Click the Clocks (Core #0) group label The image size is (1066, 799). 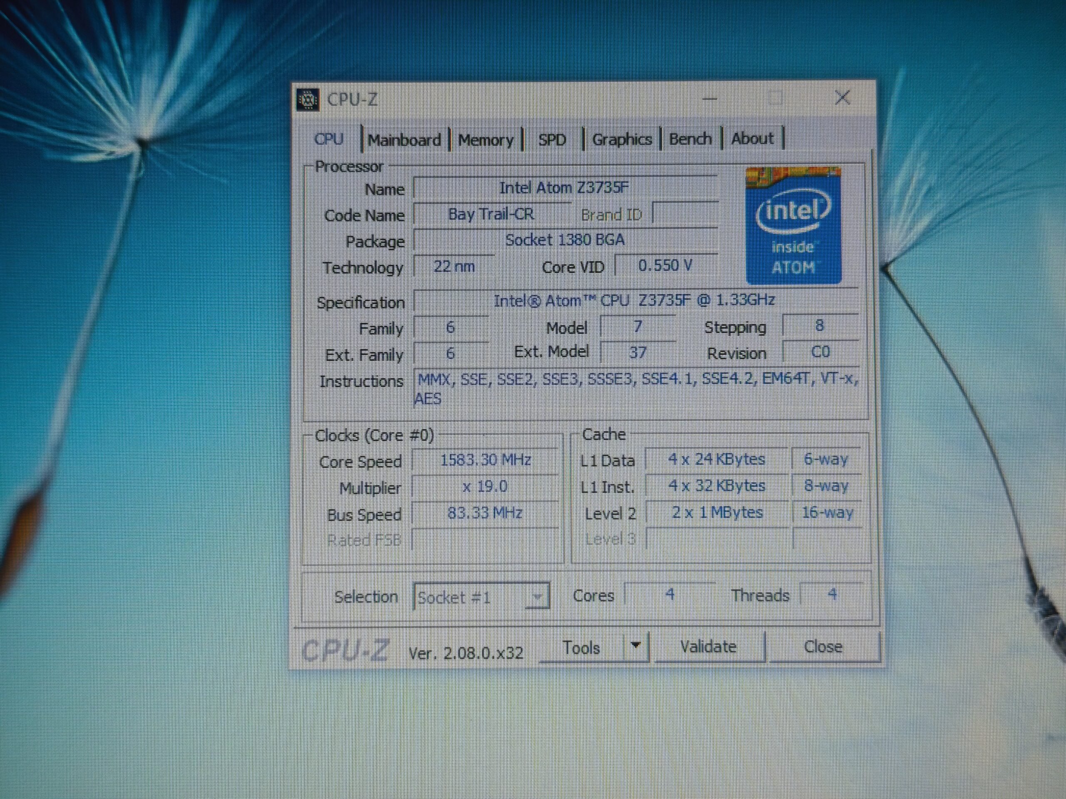[x=374, y=435]
